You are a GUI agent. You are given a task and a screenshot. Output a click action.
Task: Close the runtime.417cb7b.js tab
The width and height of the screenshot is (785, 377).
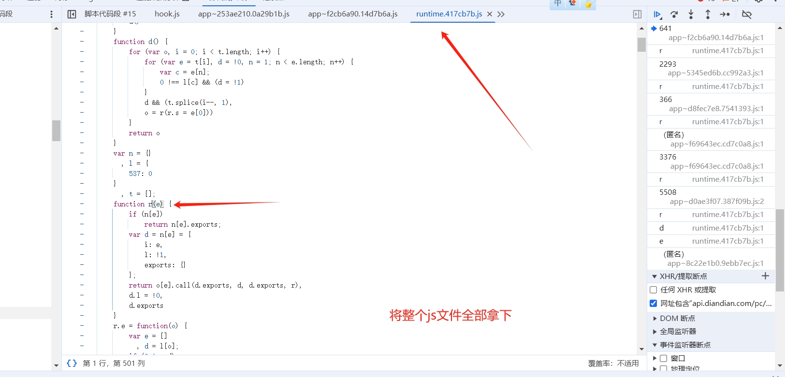click(490, 14)
